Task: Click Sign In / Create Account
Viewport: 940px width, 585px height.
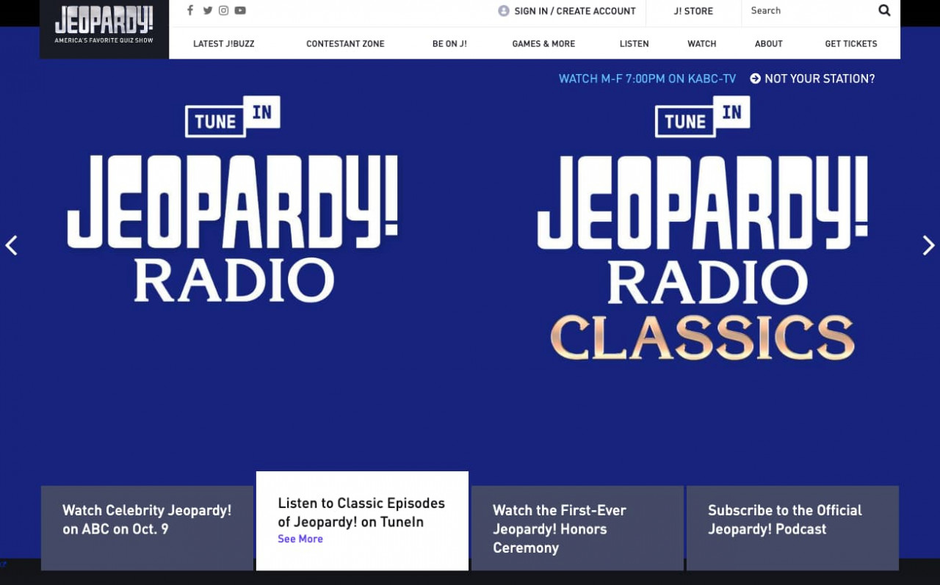Action: coord(574,11)
